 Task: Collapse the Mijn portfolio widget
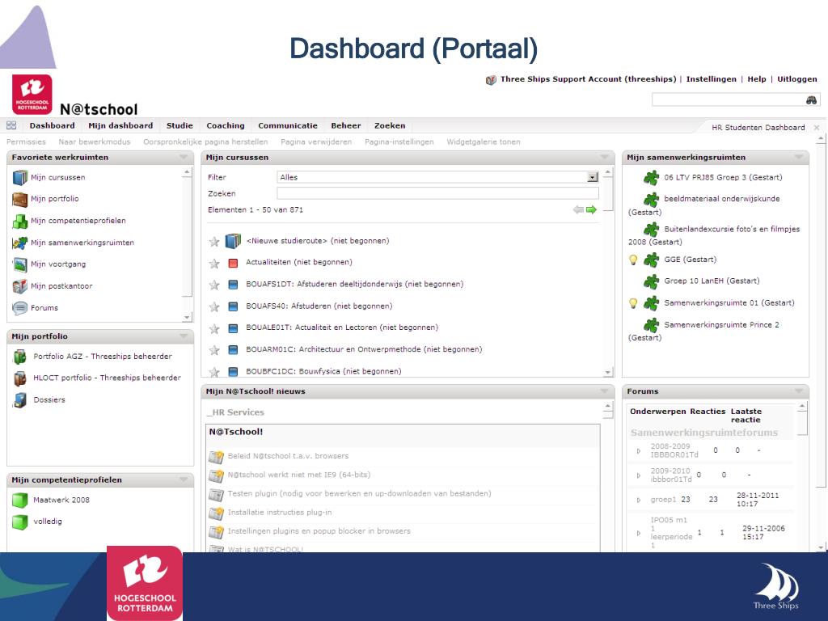coord(184,336)
